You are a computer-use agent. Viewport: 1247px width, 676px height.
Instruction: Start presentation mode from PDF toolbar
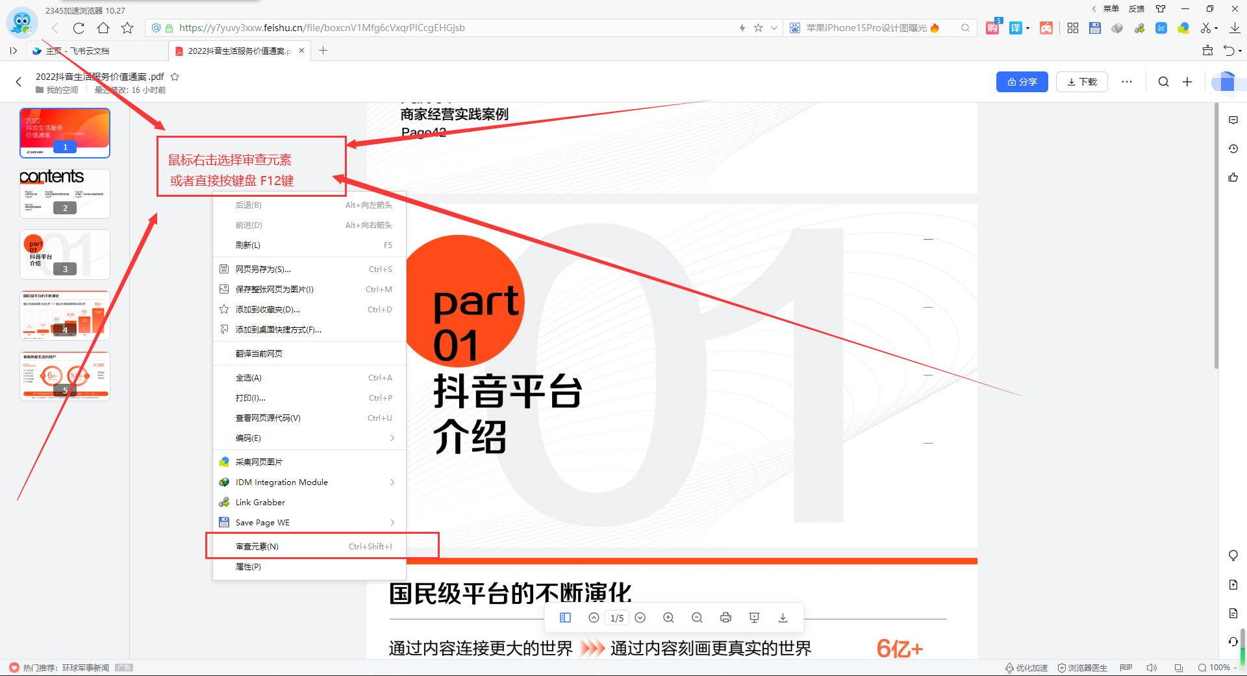pos(754,618)
